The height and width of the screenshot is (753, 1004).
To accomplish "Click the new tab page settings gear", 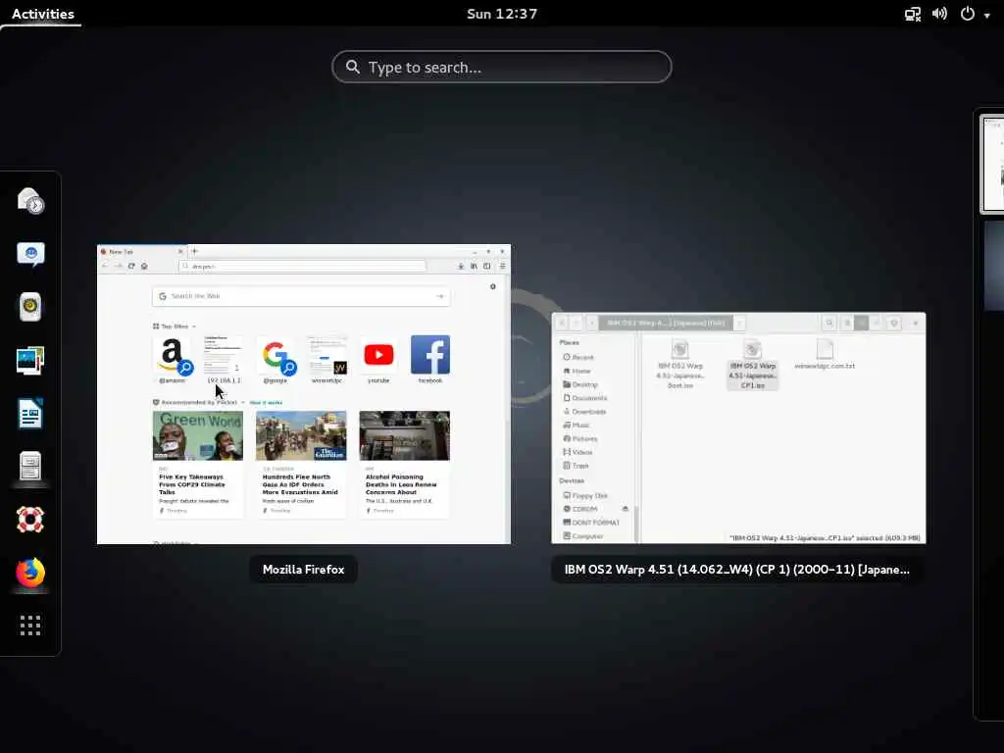I will click(493, 286).
